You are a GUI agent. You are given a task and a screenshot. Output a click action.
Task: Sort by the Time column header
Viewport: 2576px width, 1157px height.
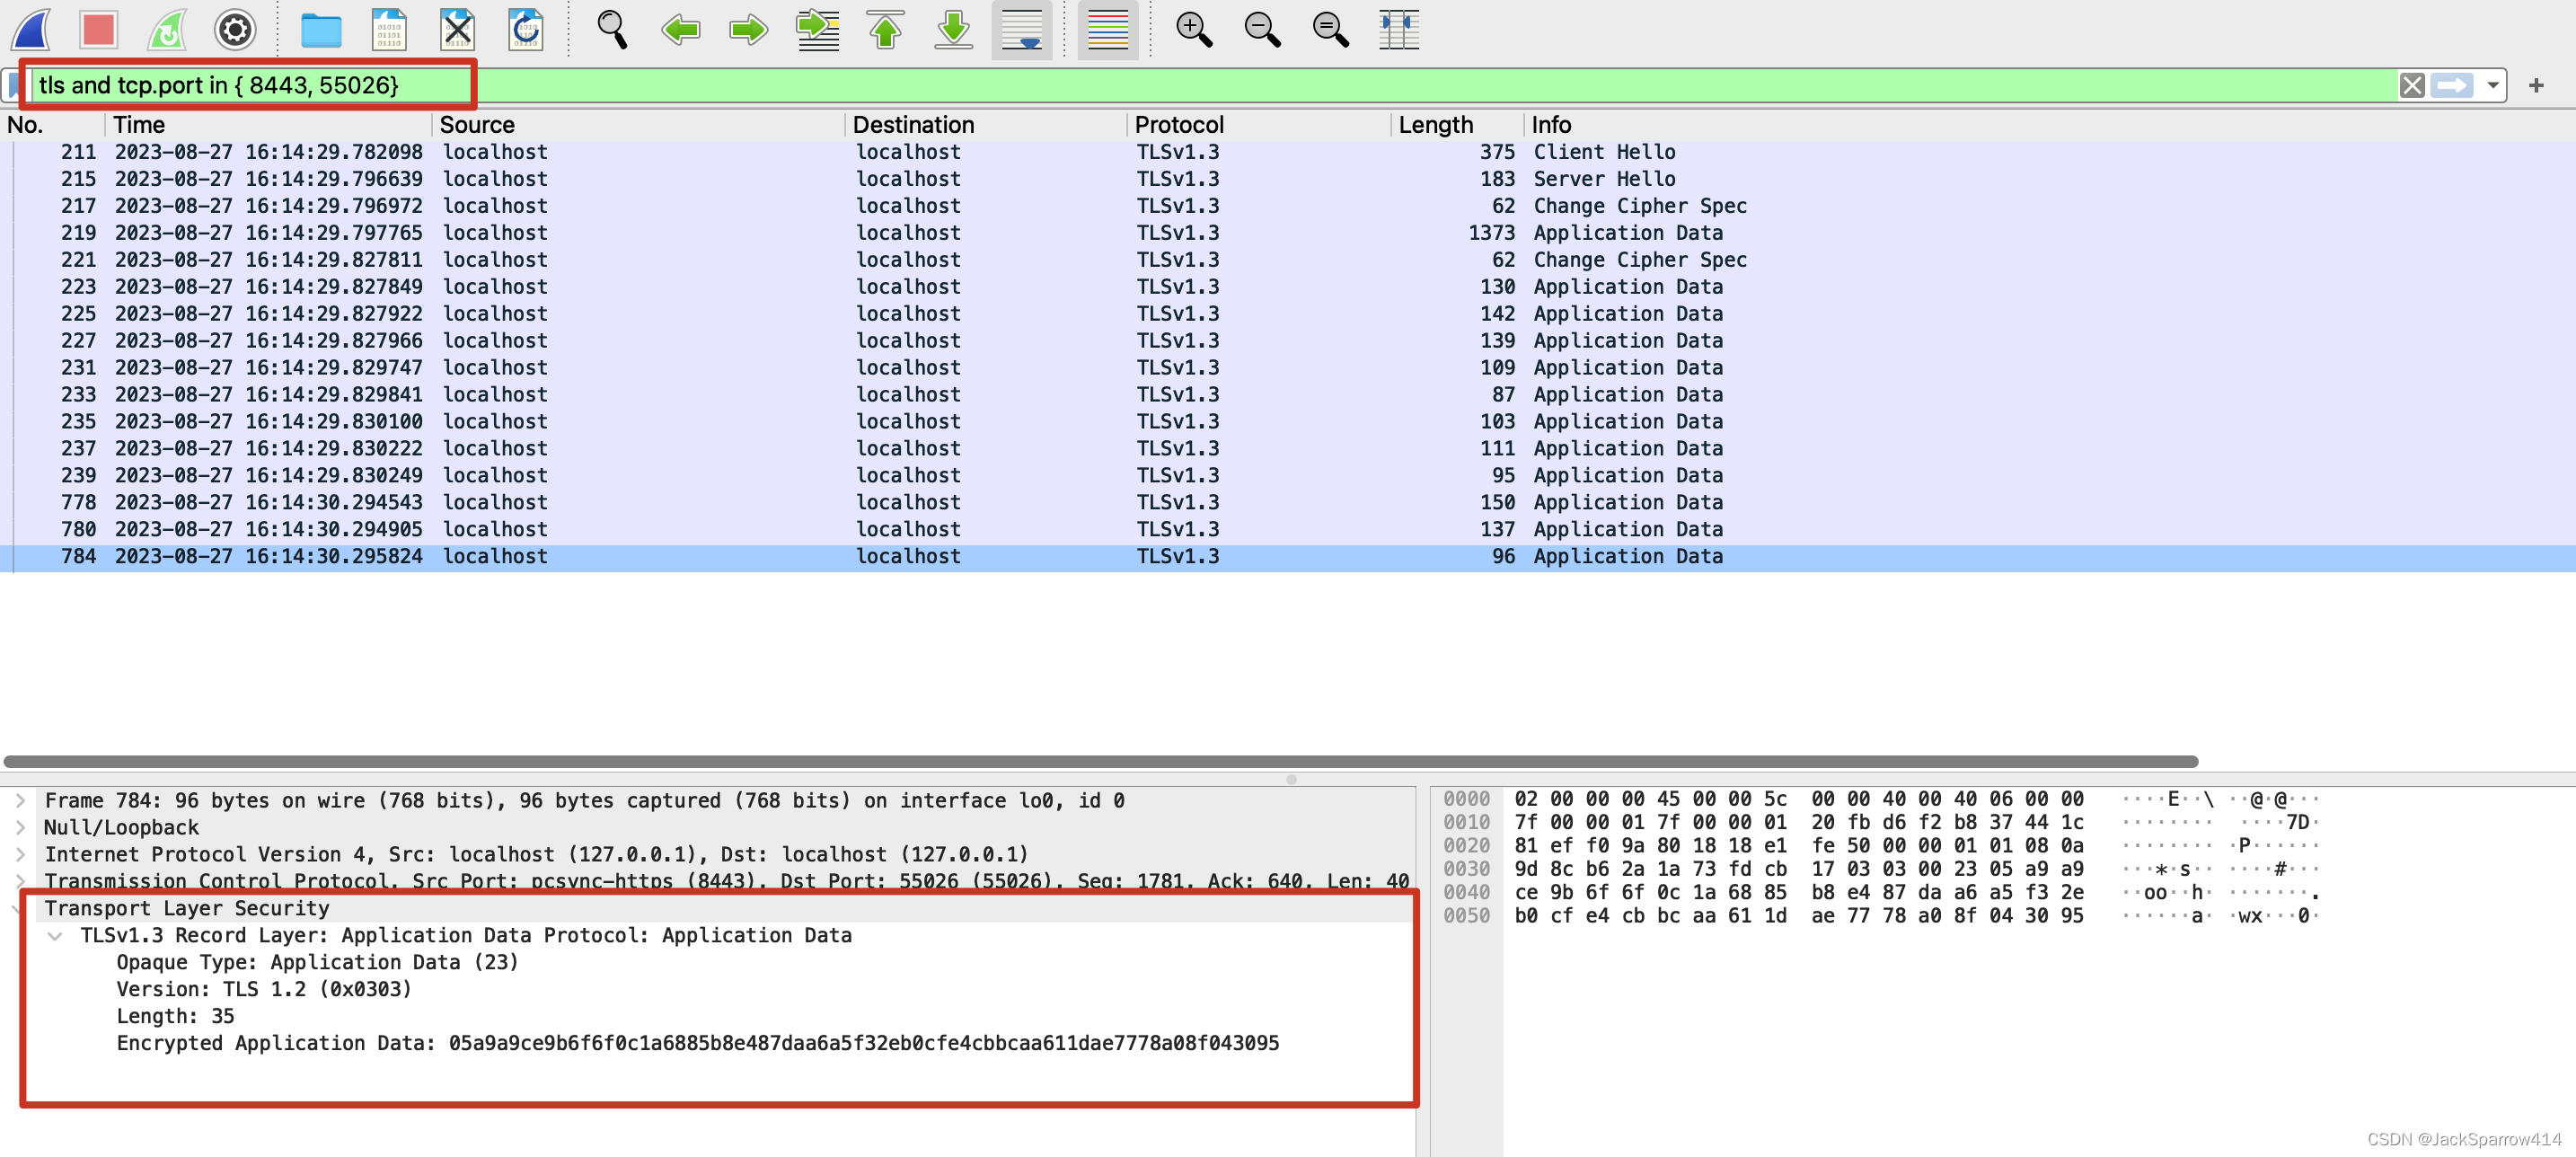[268, 125]
